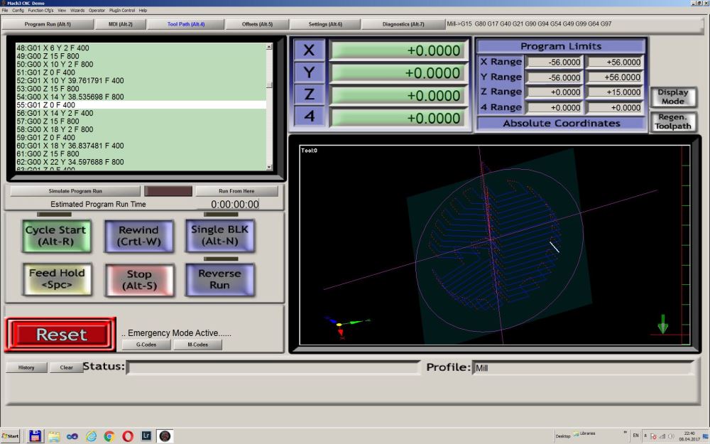Open the View menu
This screenshot has height=444, width=710.
(x=62, y=10)
